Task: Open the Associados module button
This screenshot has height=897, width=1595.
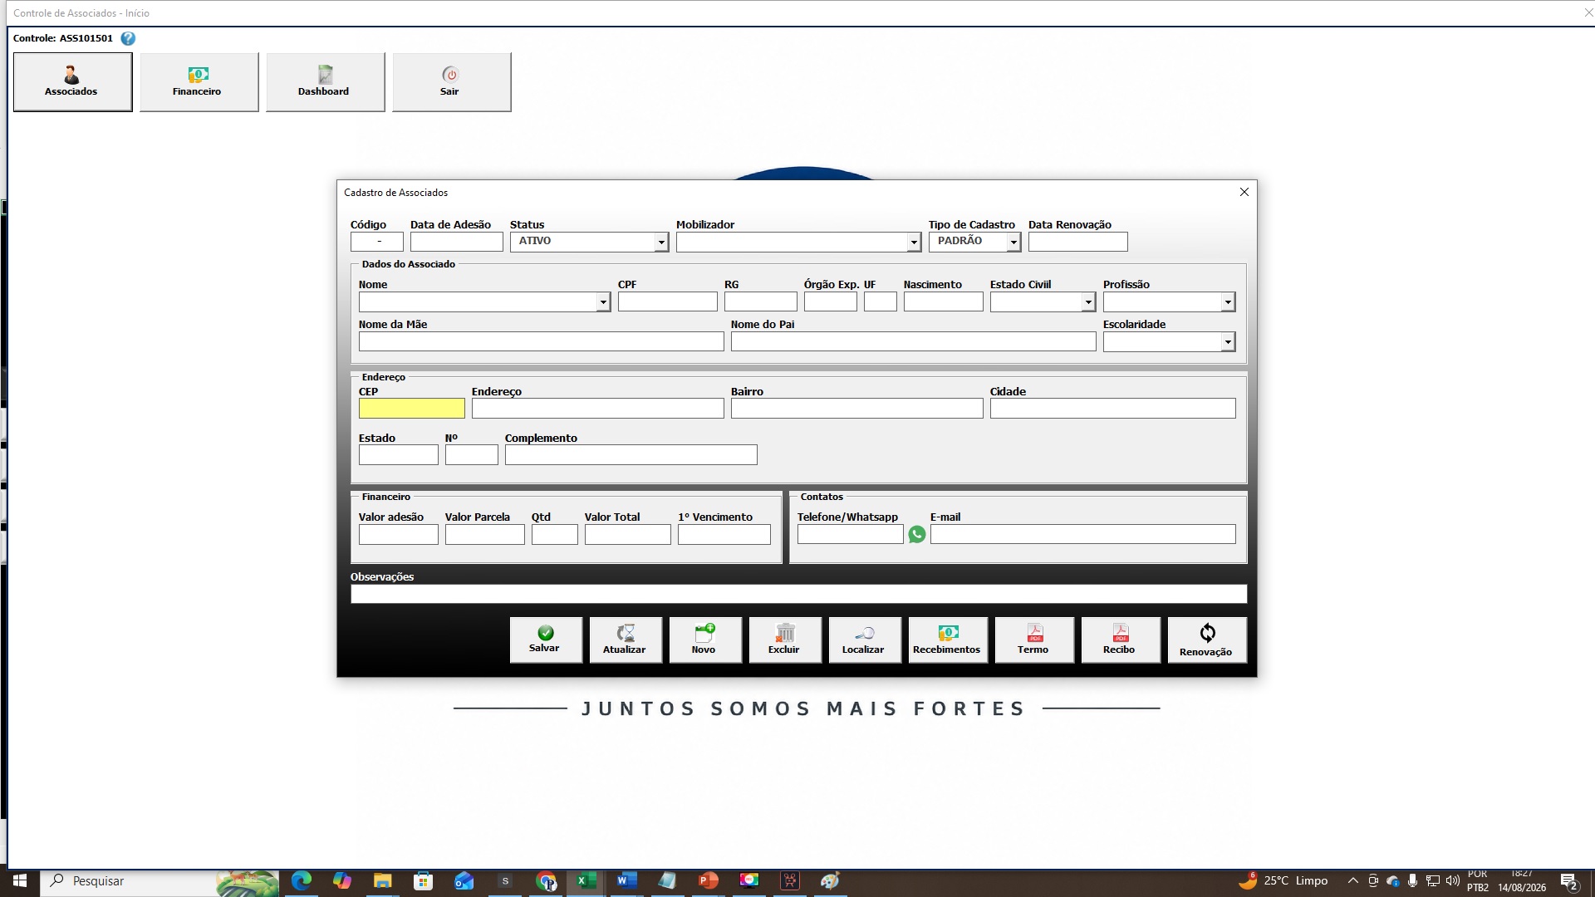Action: point(72,81)
